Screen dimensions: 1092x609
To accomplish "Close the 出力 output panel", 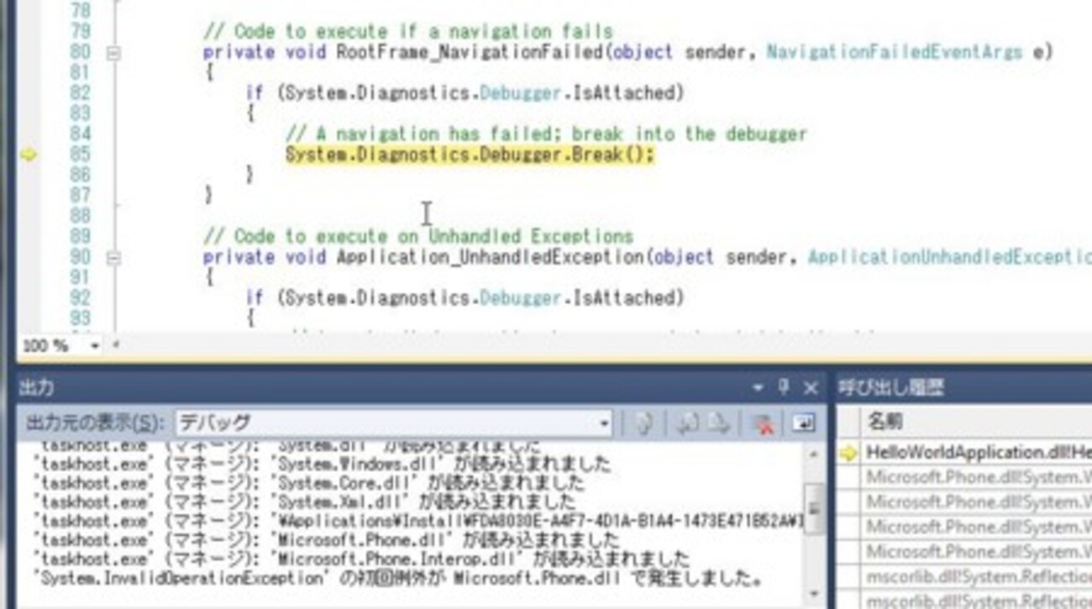I will pyautogui.click(x=811, y=387).
